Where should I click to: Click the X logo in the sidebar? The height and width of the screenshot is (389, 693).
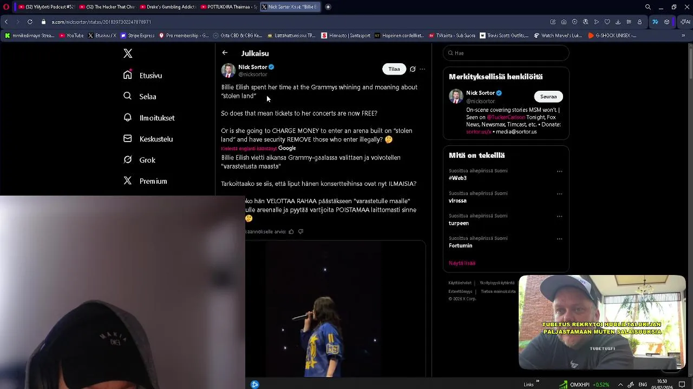click(128, 53)
